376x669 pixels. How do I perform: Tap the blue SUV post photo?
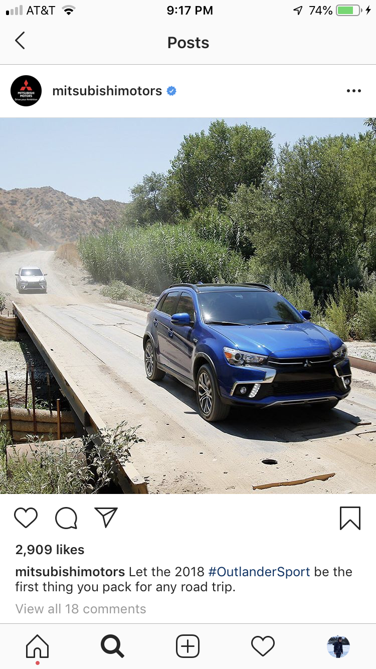pos(188,306)
